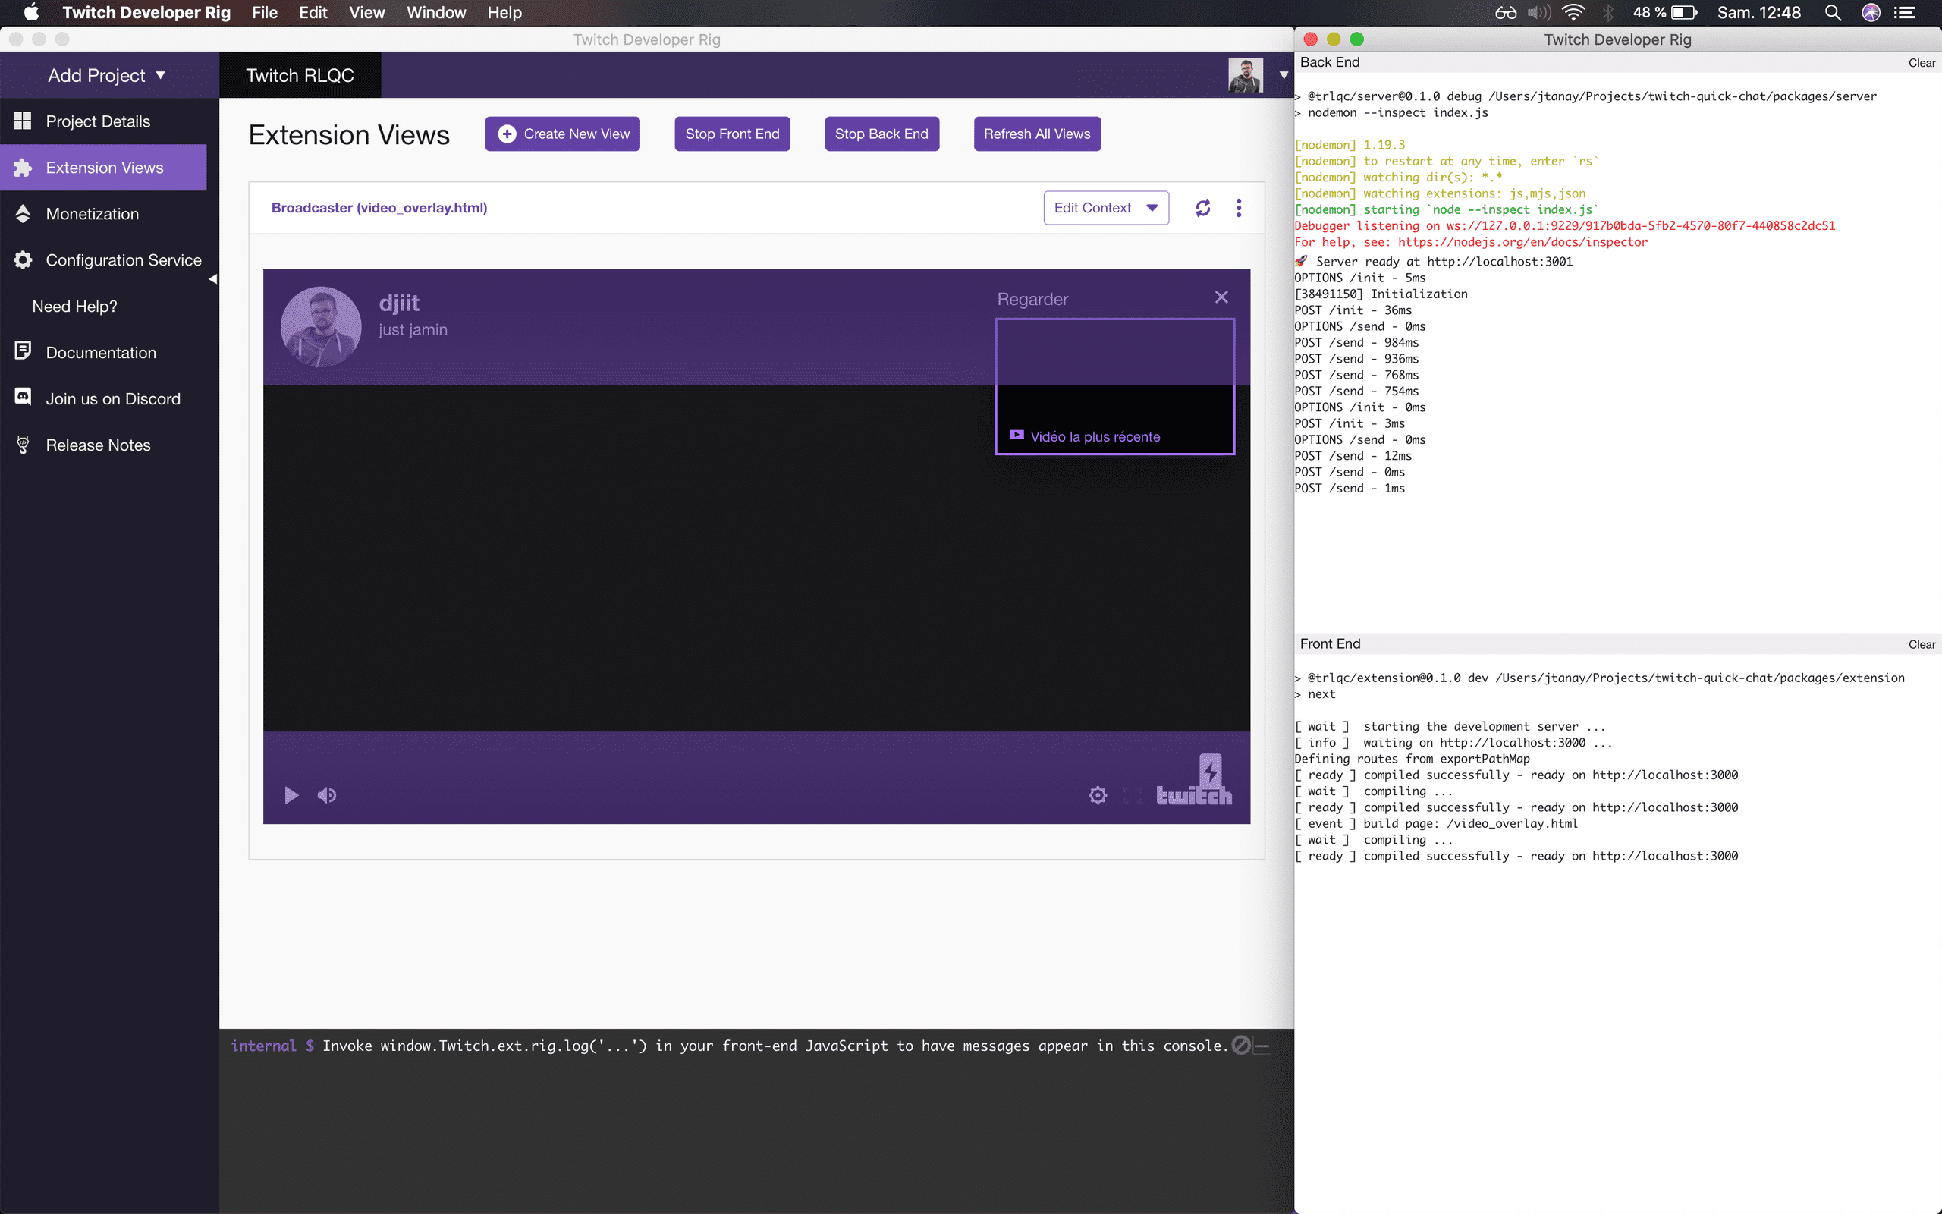Image resolution: width=1942 pixels, height=1214 pixels.
Task: Click the Siri icon in the menu bar
Action: coord(1871,13)
